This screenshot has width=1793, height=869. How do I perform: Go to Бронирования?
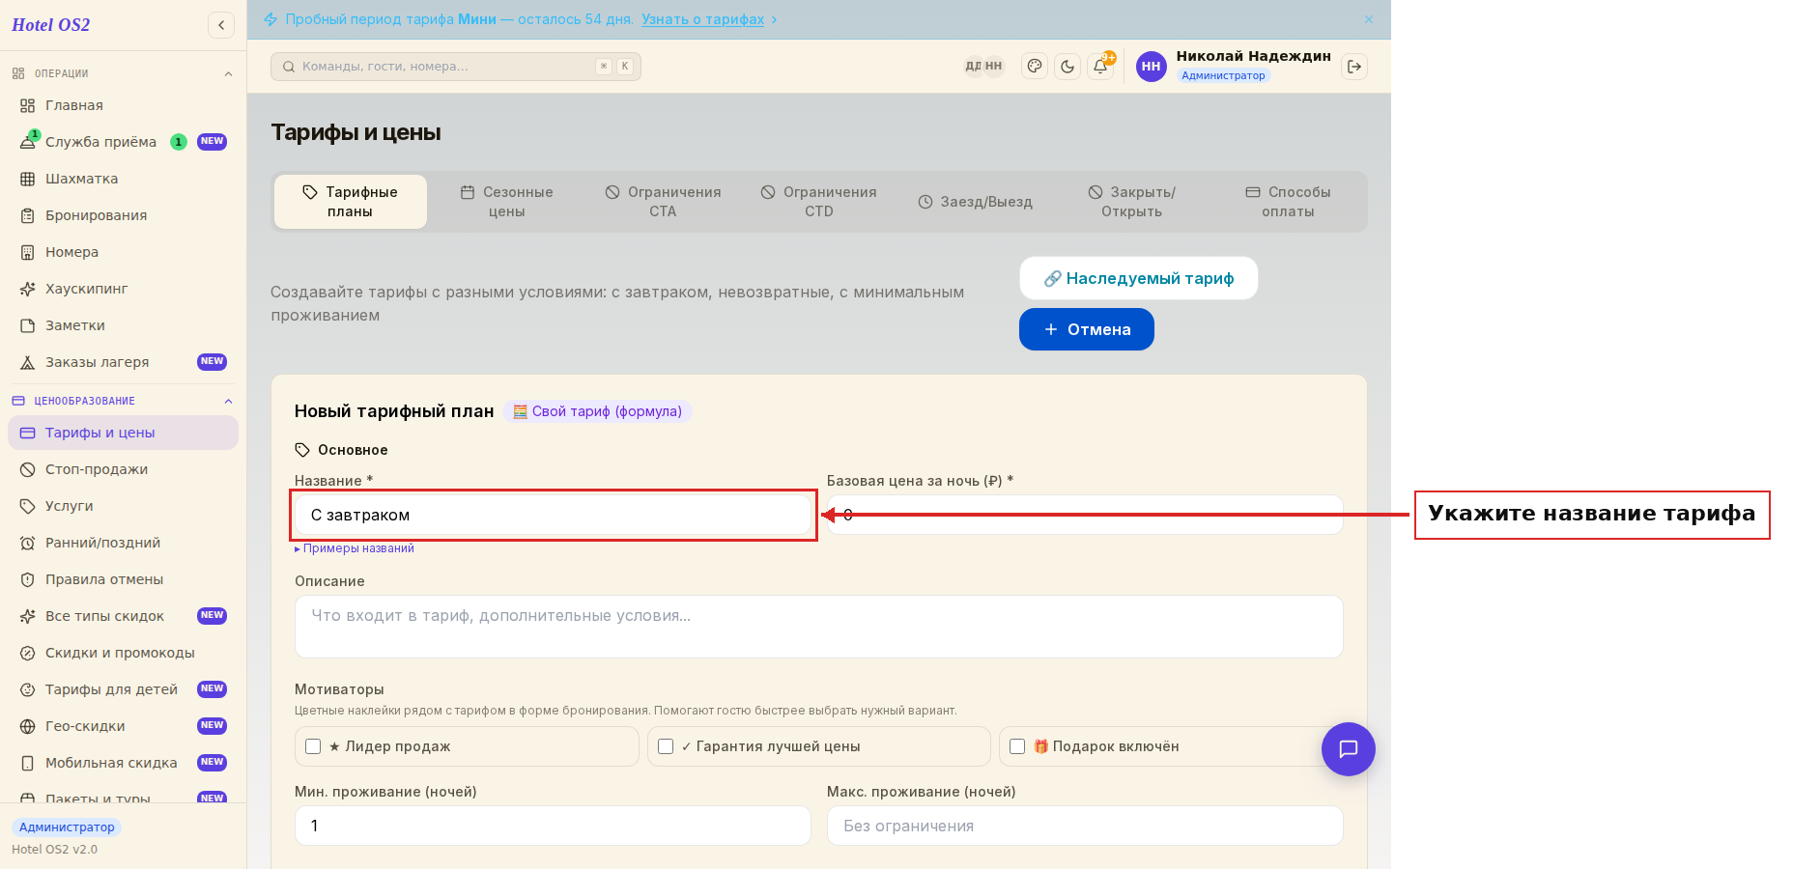123,215
